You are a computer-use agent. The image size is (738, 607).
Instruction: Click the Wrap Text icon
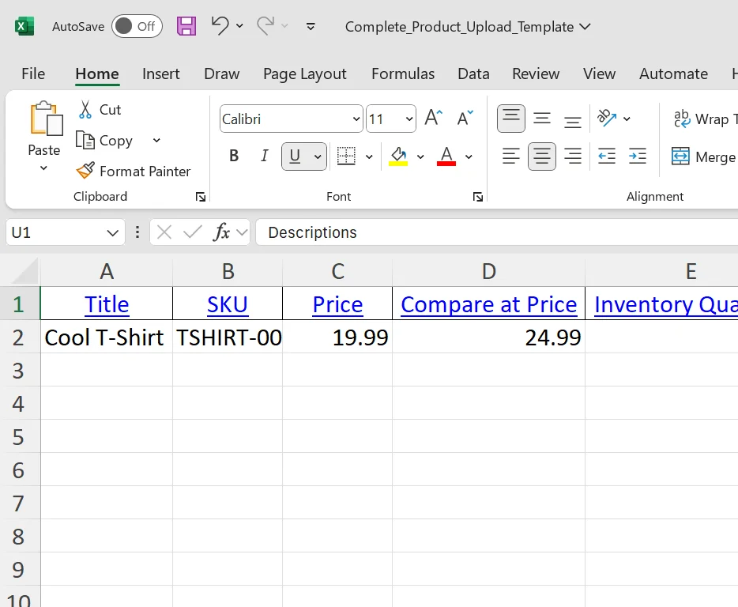pos(681,119)
